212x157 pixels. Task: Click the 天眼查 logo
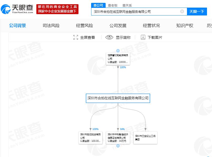[18, 8]
